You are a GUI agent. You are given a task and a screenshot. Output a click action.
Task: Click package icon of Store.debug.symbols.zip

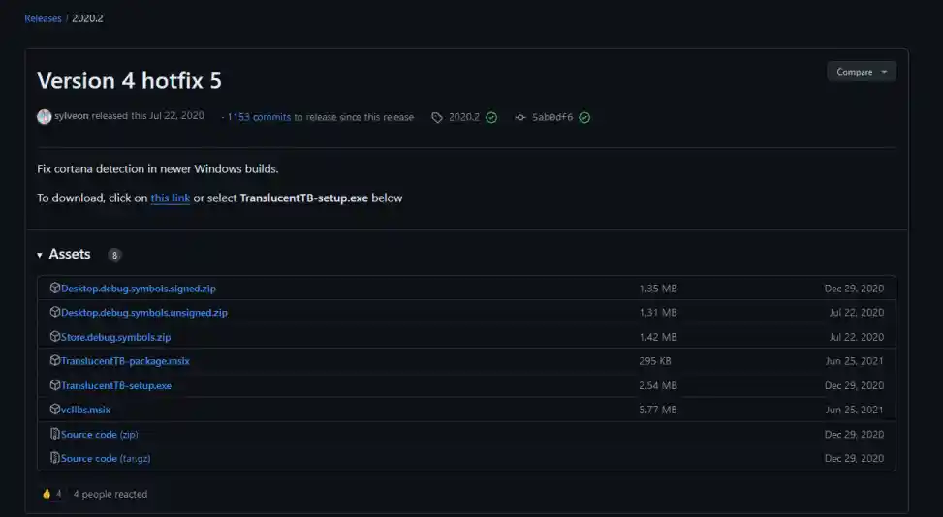(54, 336)
